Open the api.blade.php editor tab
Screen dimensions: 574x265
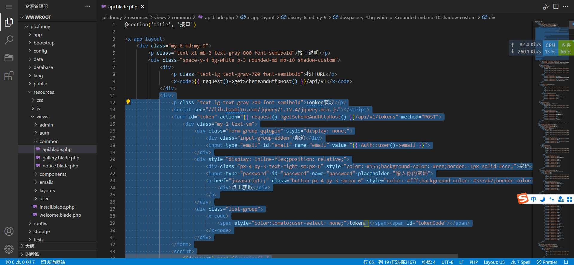[x=123, y=7]
